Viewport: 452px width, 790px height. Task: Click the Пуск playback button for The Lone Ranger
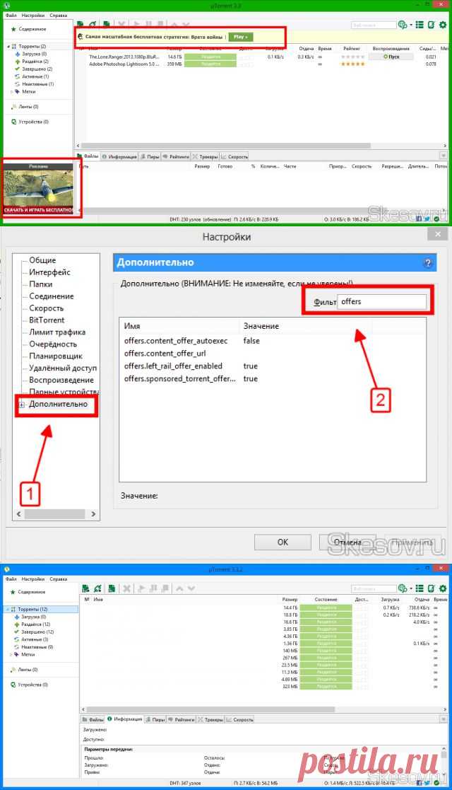[391, 57]
